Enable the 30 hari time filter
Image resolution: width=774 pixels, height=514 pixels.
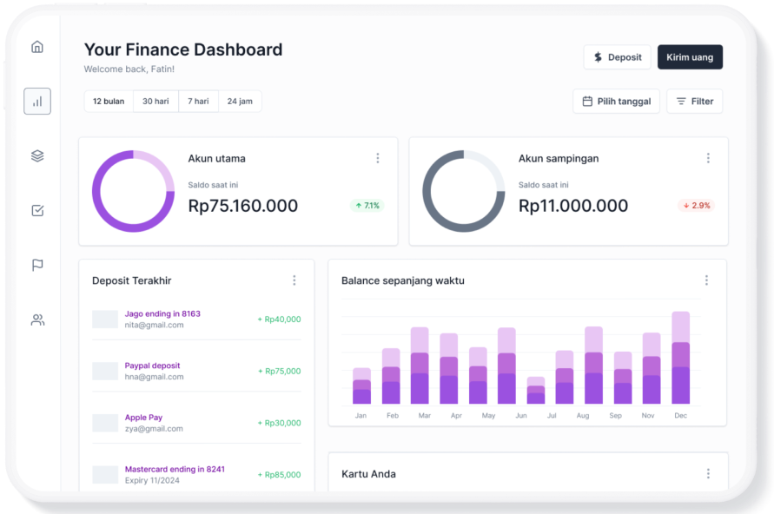(155, 101)
